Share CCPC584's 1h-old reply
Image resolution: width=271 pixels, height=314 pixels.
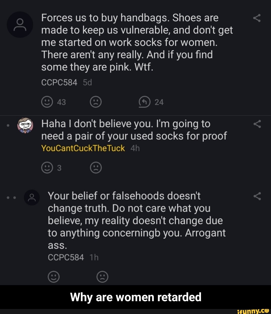pos(257,196)
